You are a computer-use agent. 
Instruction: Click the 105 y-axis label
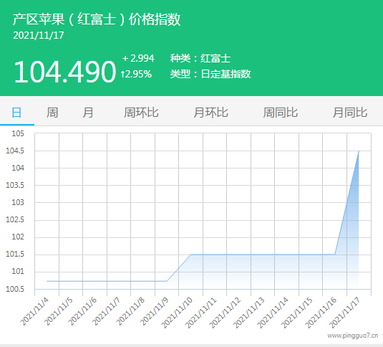(x=18, y=133)
